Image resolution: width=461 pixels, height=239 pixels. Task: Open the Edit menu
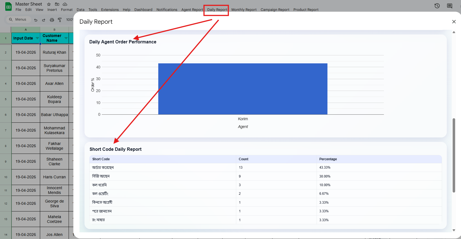[x=28, y=10]
